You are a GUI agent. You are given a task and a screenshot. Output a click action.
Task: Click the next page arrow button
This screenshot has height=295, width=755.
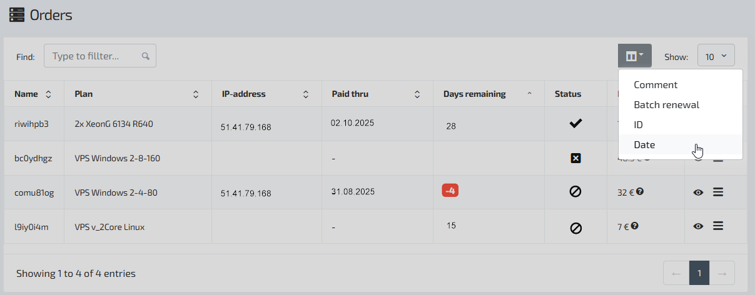tap(722, 273)
